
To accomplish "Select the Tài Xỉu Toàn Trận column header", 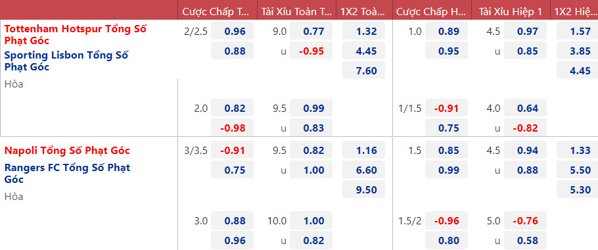I will 296,11.
